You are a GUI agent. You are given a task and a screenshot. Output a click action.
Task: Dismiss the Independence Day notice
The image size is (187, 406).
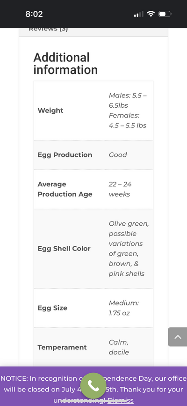(x=121, y=400)
